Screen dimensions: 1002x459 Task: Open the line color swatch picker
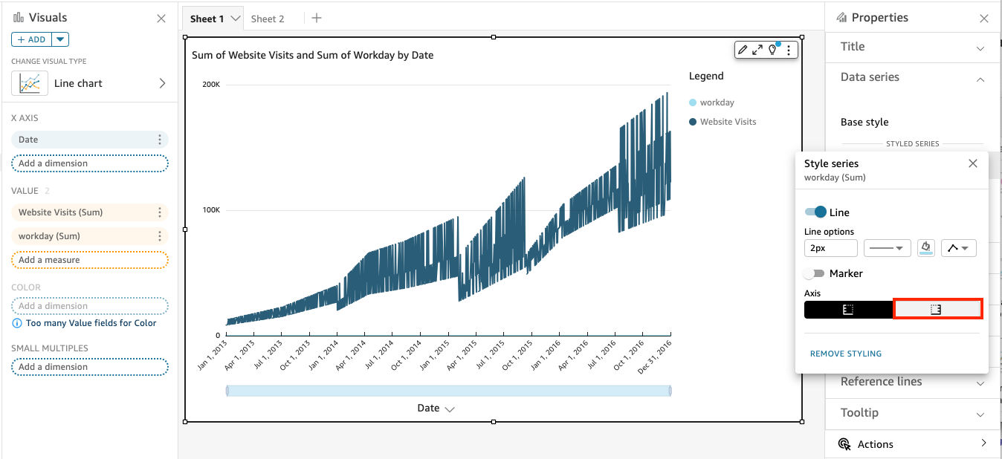point(925,247)
